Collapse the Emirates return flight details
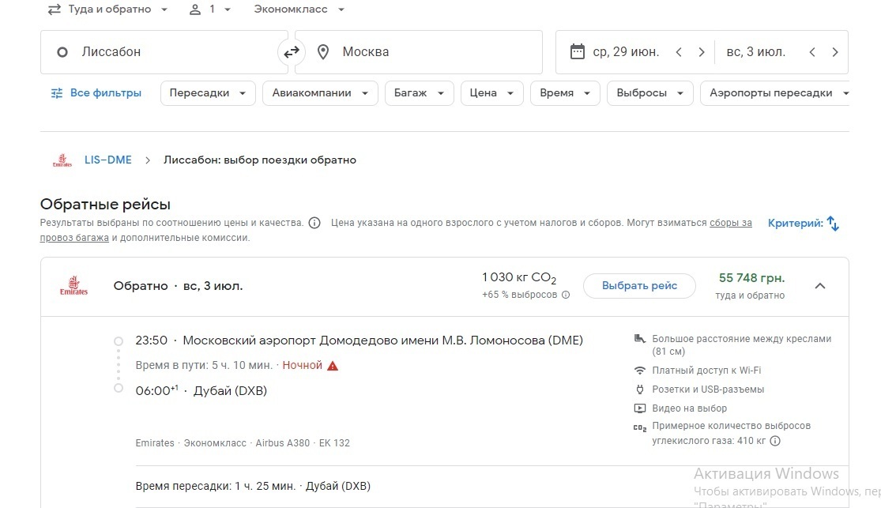This screenshot has width=881, height=508. click(x=820, y=286)
